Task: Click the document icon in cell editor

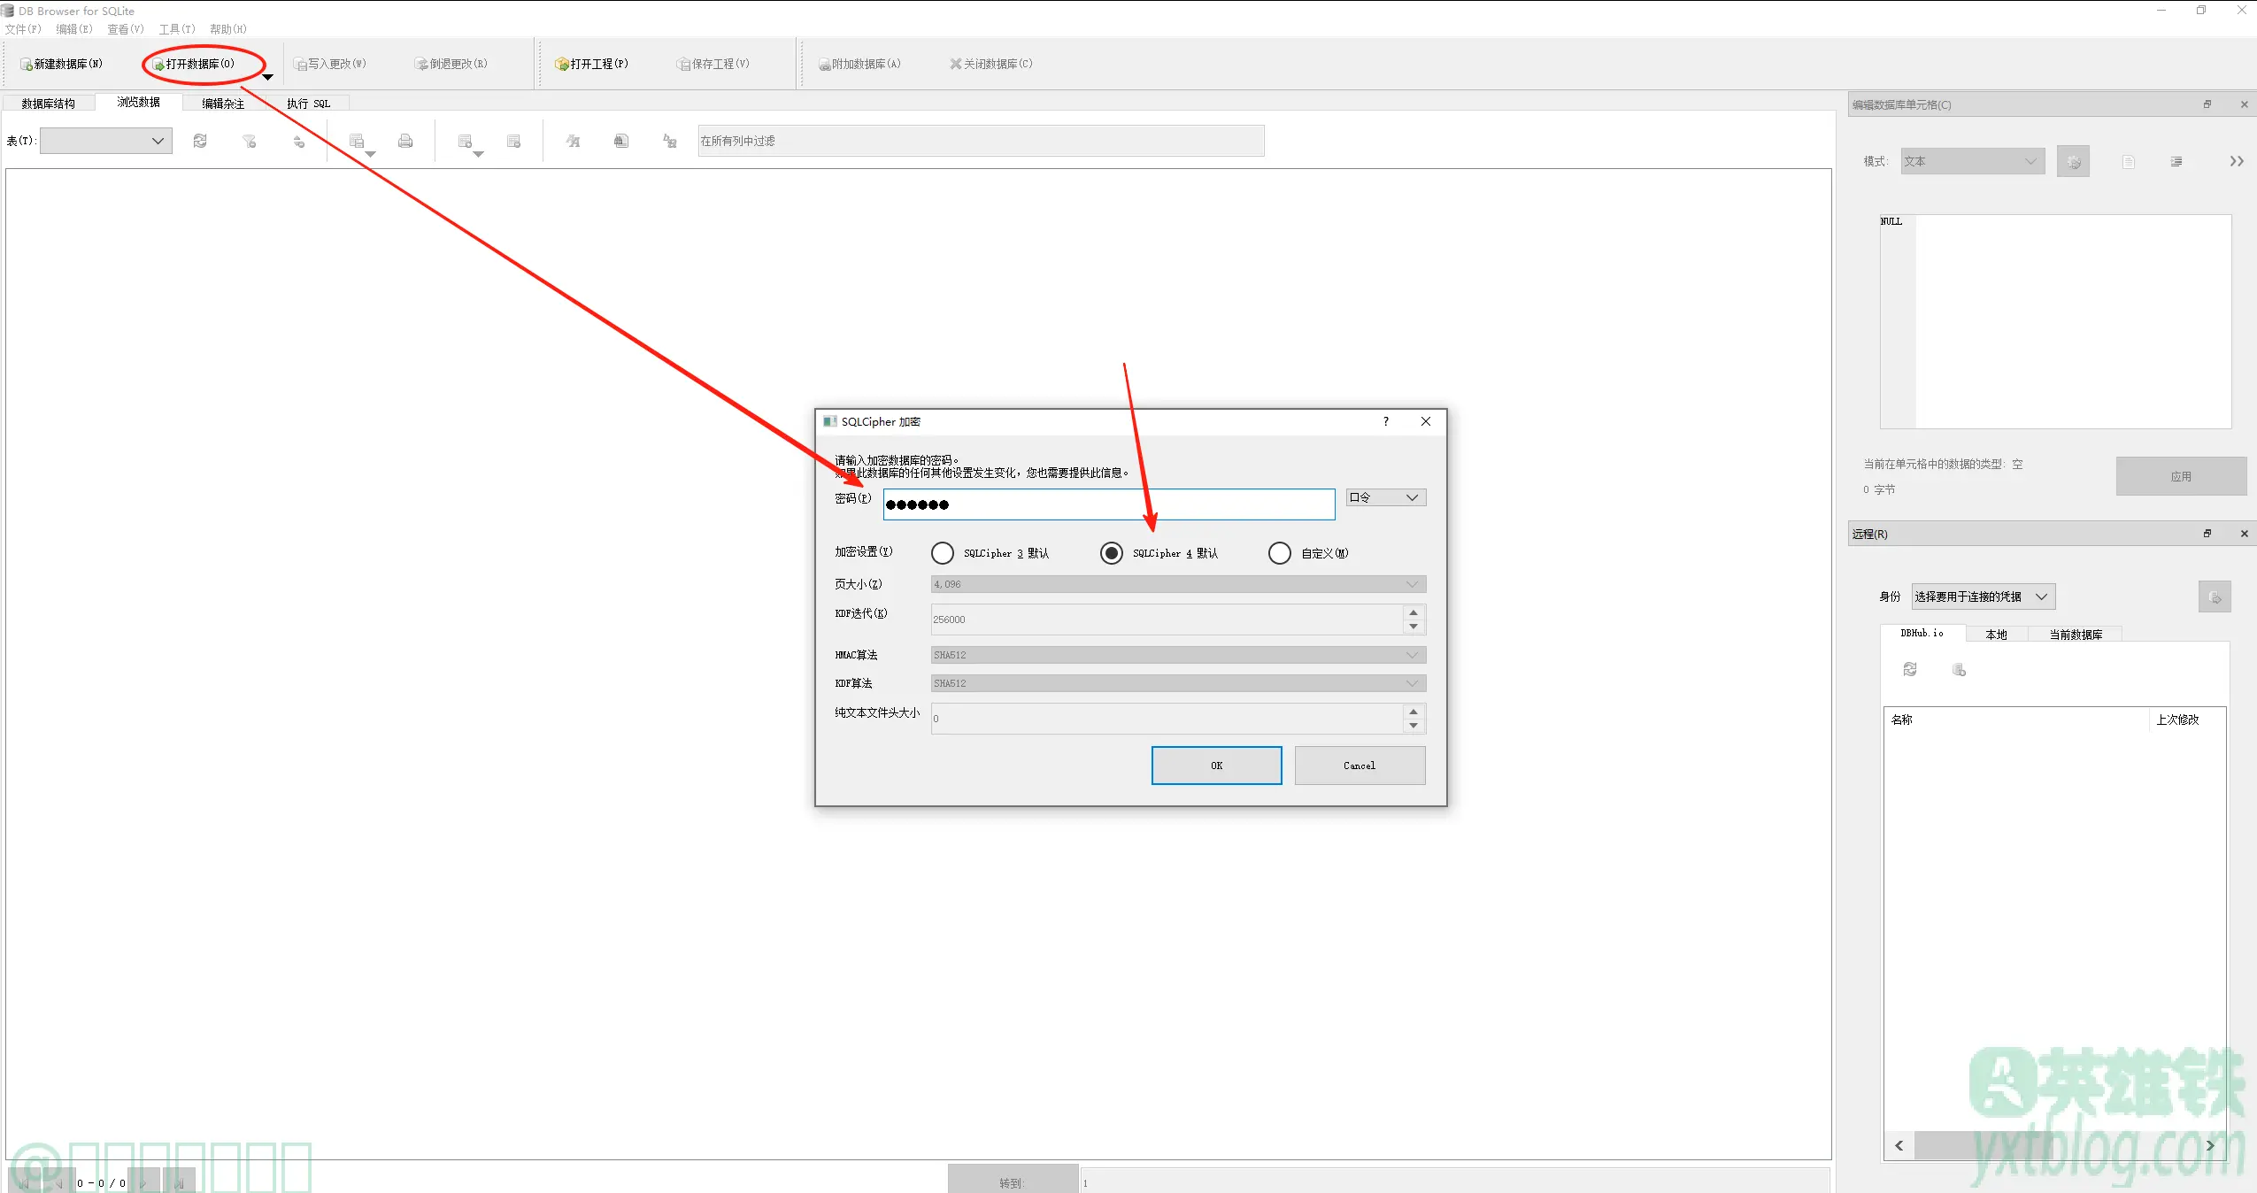Action: point(2129,162)
